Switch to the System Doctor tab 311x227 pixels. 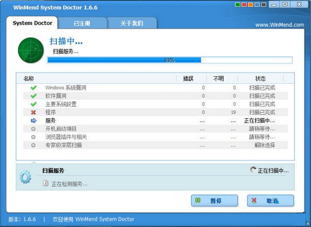pyautogui.click(x=32, y=23)
